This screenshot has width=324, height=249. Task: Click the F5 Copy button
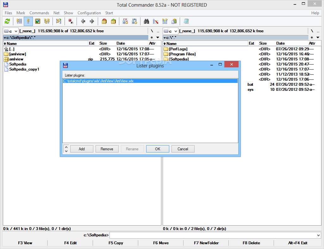tap(116, 243)
